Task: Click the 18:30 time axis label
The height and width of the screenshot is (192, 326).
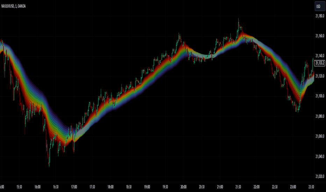Action: [x=129, y=187]
